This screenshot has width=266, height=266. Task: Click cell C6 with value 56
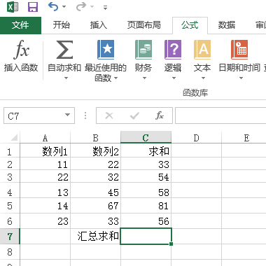(x=146, y=221)
